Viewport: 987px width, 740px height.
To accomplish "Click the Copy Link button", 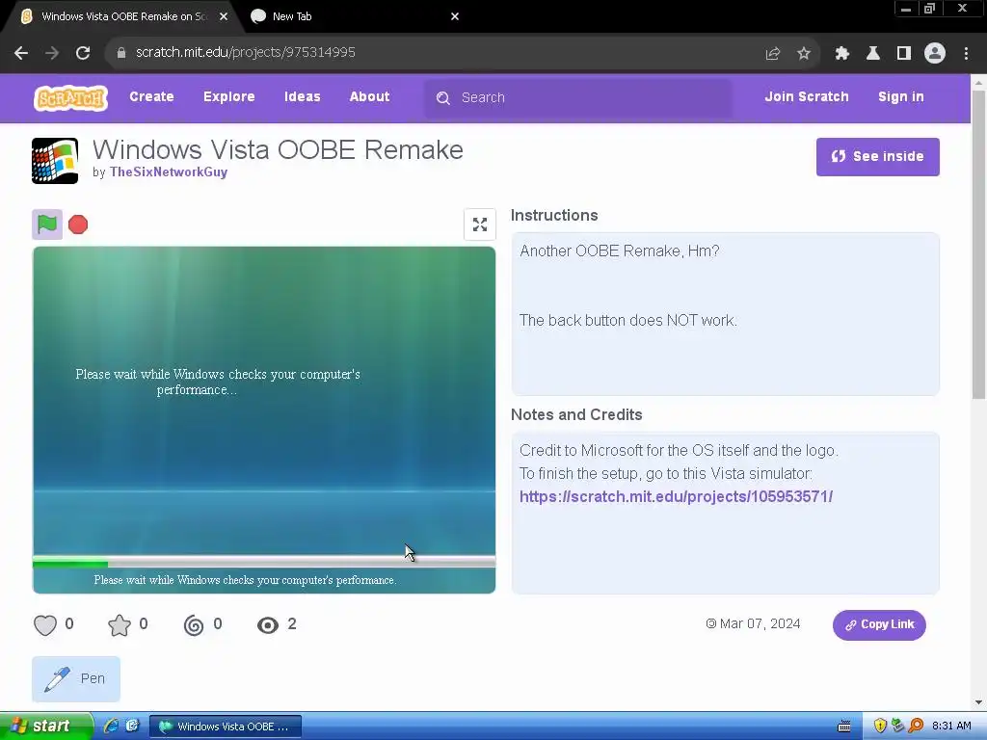I will (x=879, y=624).
